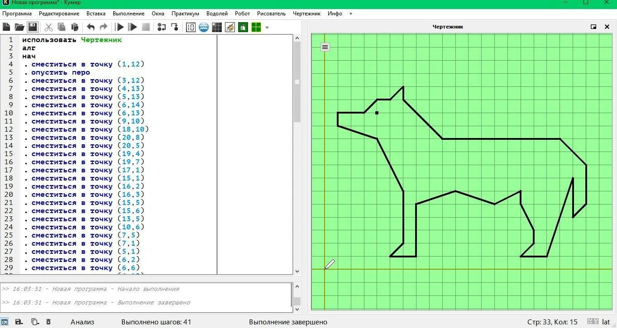This screenshot has width=617, height=328.
Task: Open the register display 10 icon
Action: [191, 27]
